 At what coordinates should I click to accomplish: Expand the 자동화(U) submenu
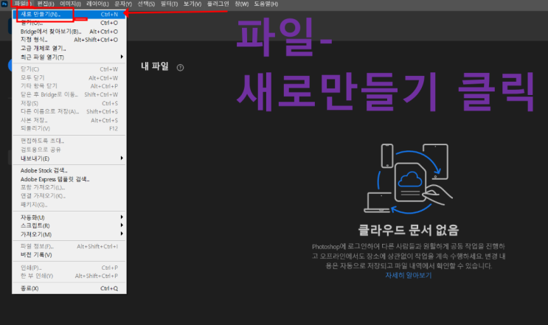coord(69,217)
